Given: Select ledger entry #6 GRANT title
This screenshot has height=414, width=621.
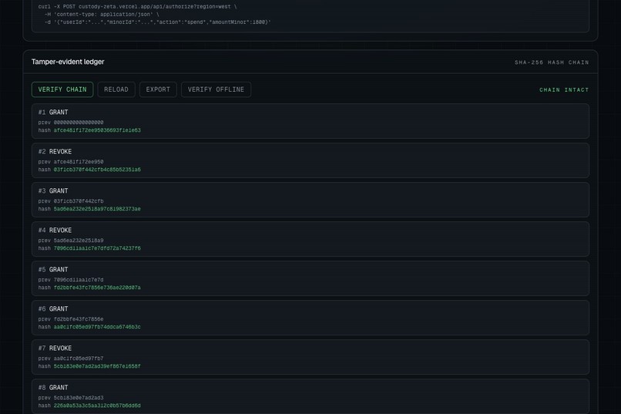Looking at the screenshot, I should pos(53,308).
